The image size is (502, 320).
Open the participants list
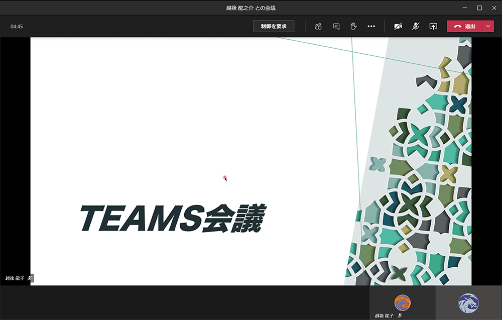(318, 26)
